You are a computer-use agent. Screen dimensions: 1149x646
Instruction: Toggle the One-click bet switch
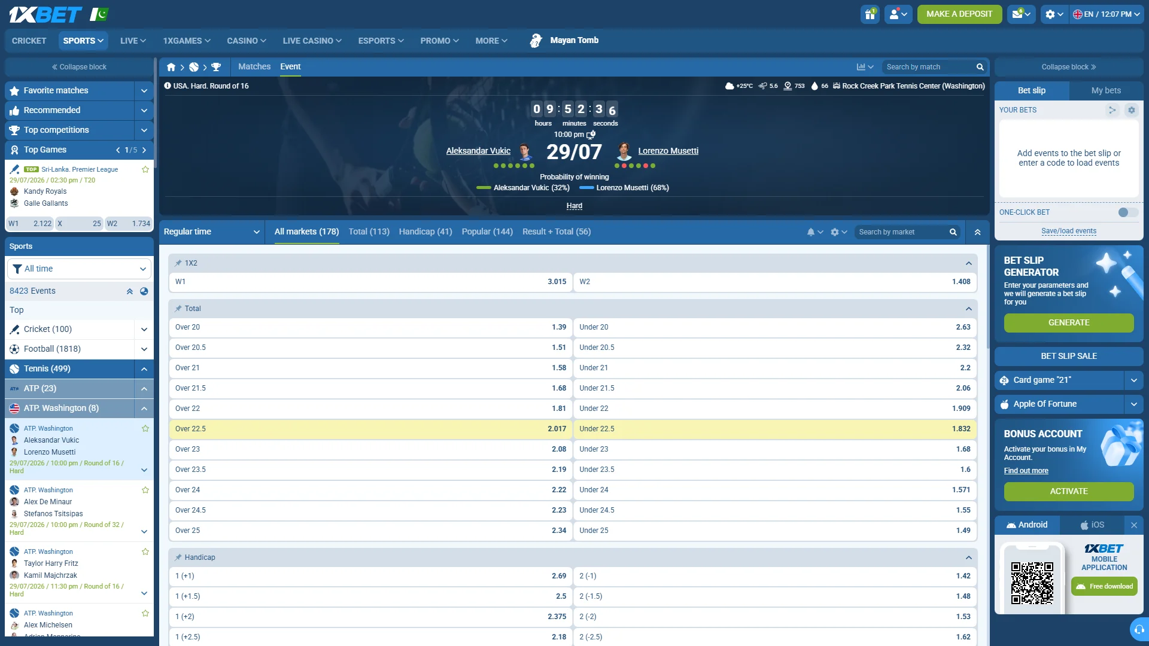click(x=1128, y=212)
